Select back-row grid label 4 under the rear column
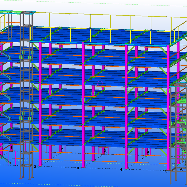The width and height of the screenshot is (187, 187). 148,152
